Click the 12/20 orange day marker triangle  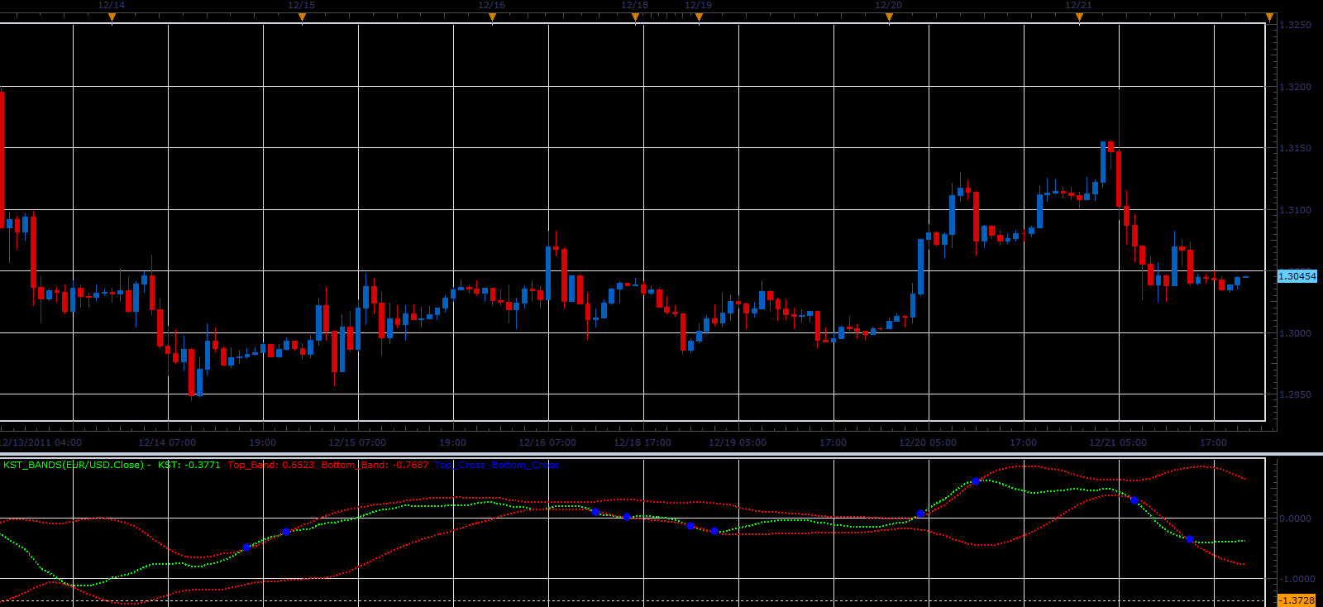click(x=889, y=17)
